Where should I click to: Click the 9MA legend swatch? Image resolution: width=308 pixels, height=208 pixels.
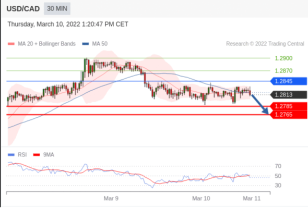[x=37, y=155]
